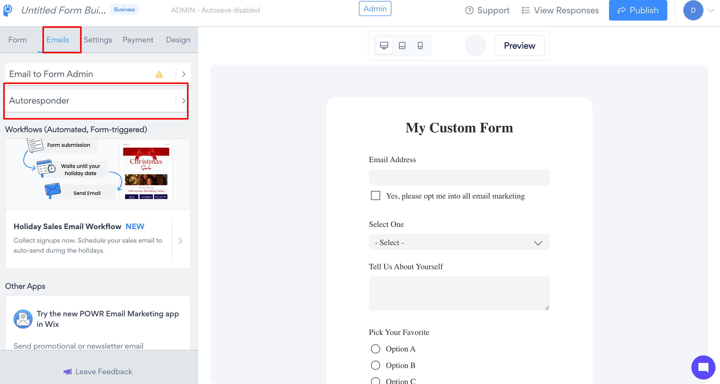Select mobile phone view icon
Viewport: 720px width, 384px height.
[420, 45]
